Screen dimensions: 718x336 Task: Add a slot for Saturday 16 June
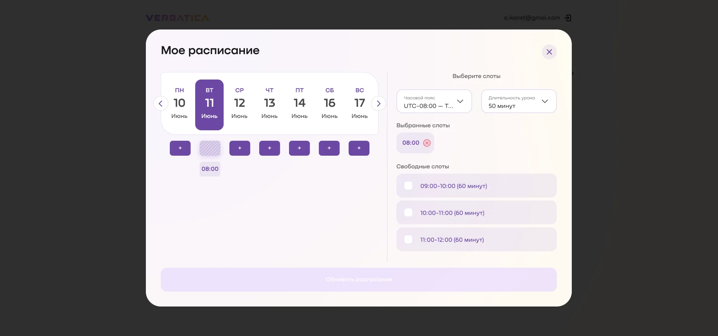329,148
